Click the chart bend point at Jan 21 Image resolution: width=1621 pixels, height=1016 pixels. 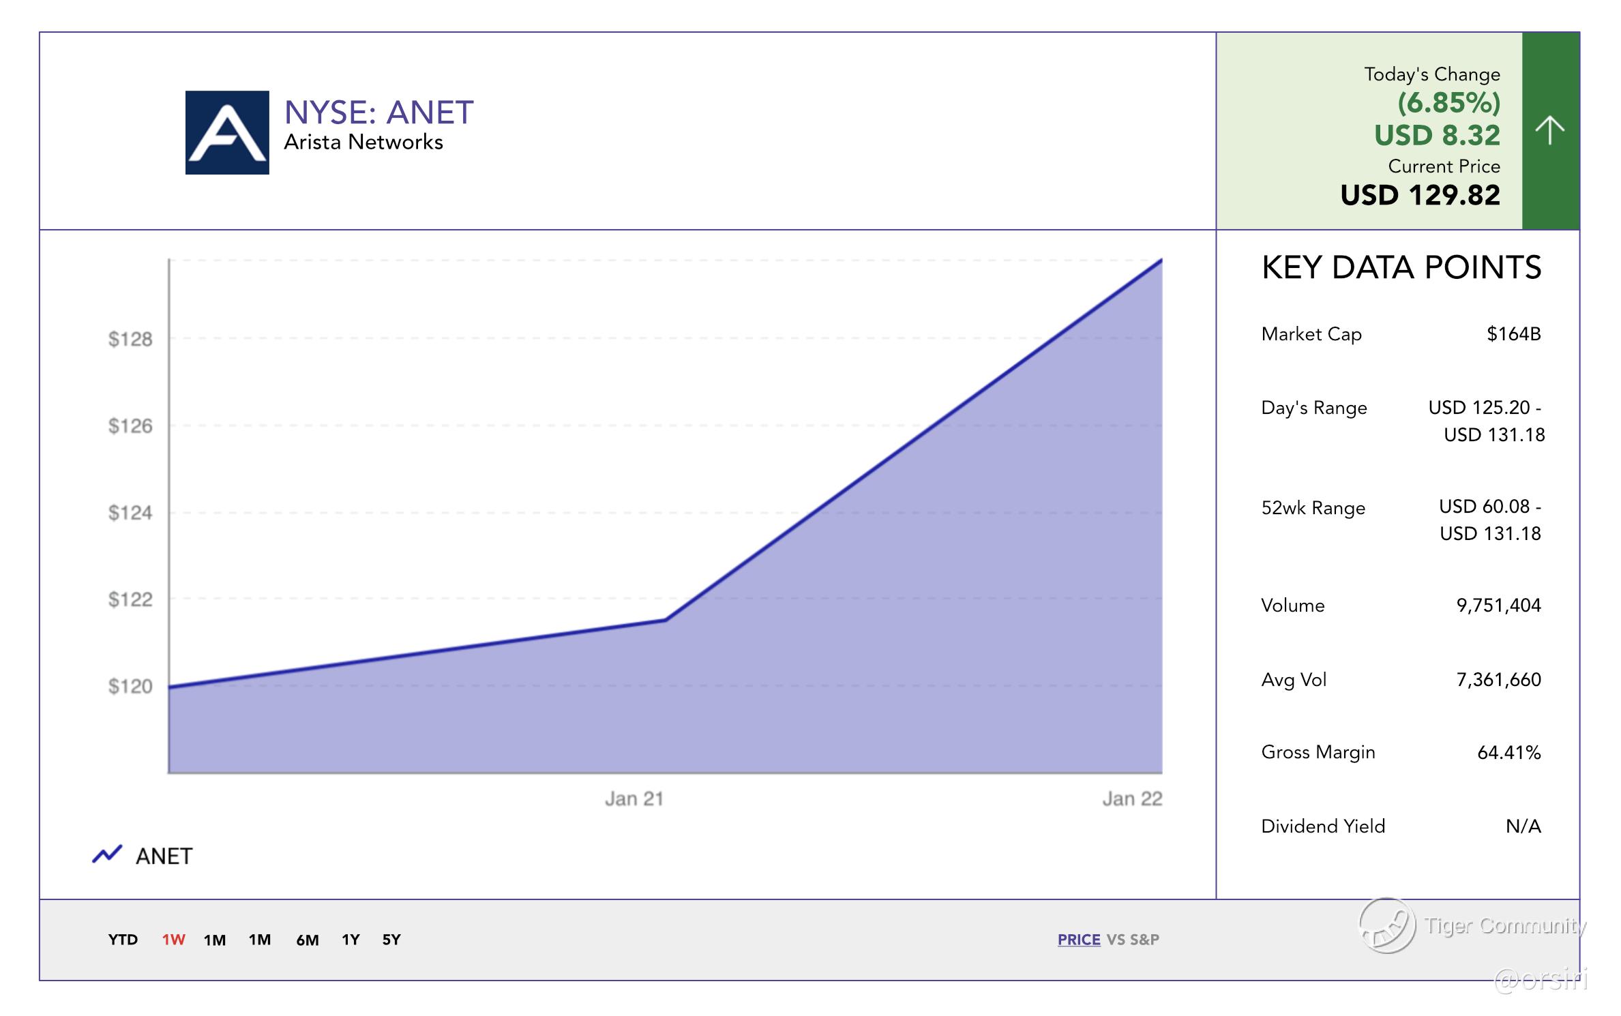[x=665, y=620]
